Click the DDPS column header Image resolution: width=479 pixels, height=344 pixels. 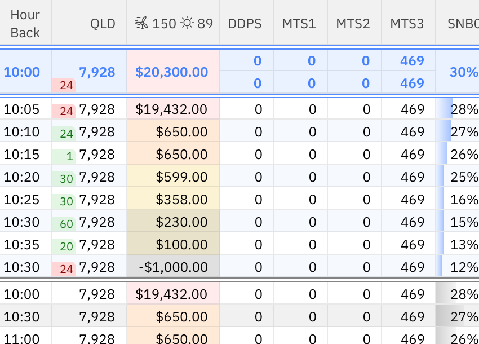coord(245,24)
